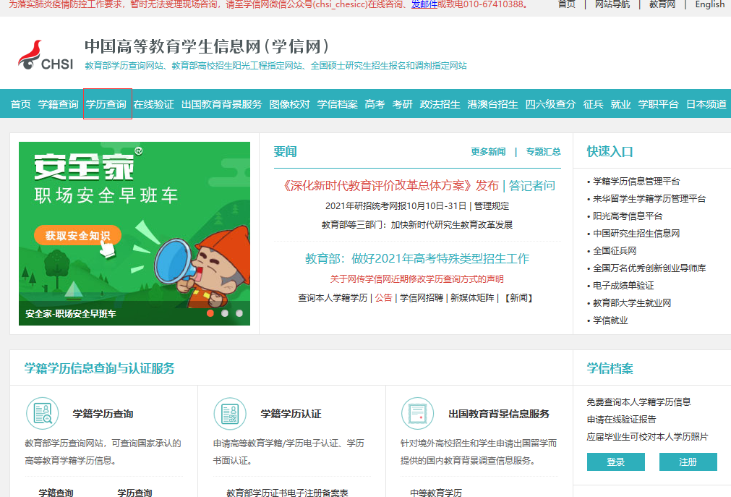
Task: Click the 登录 button
Action: [x=615, y=462]
